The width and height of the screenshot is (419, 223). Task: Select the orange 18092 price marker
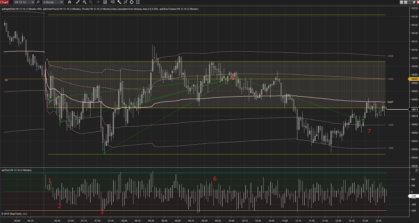click(x=414, y=79)
